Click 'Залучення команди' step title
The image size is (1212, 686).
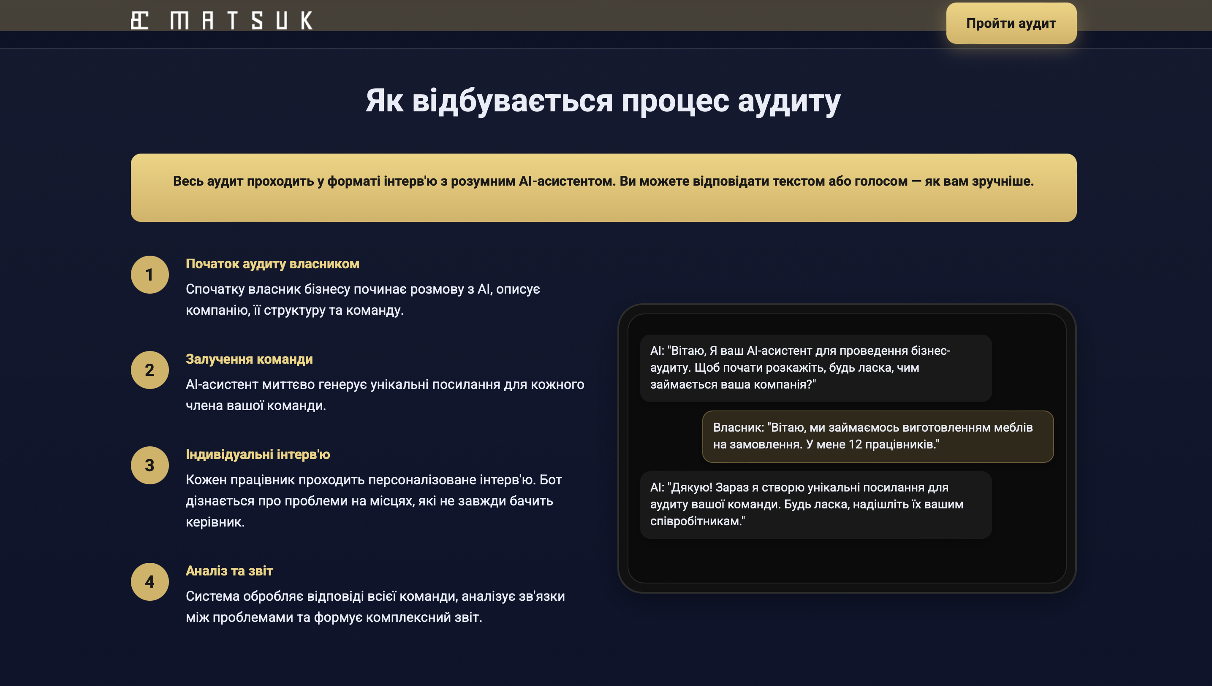click(x=249, y=359)
